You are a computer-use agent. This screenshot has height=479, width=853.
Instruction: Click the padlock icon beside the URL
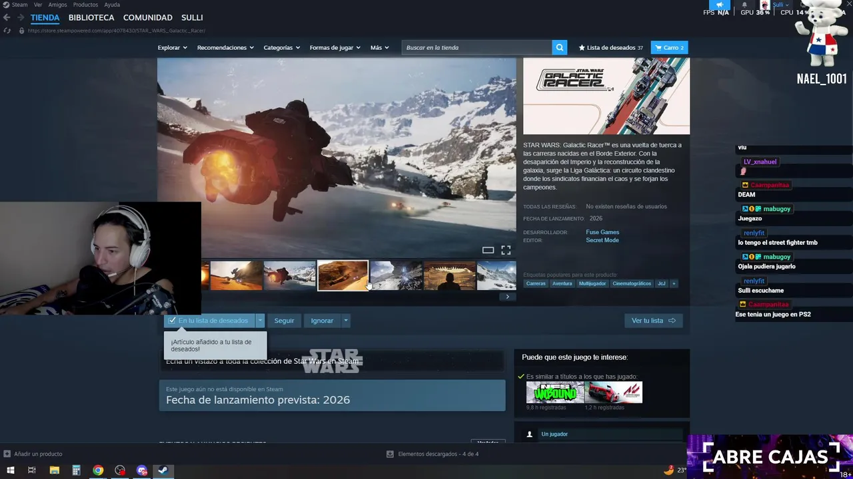click(x=21, y=31)
